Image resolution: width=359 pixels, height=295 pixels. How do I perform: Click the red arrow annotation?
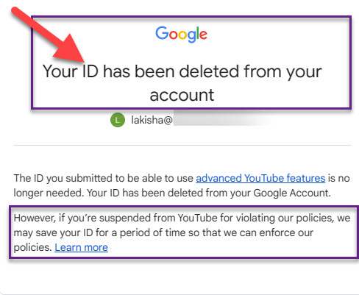pos(49,35)
